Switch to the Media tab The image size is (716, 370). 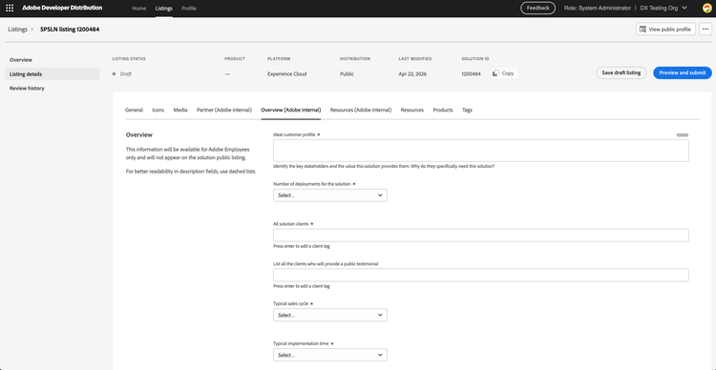[180, 110]
